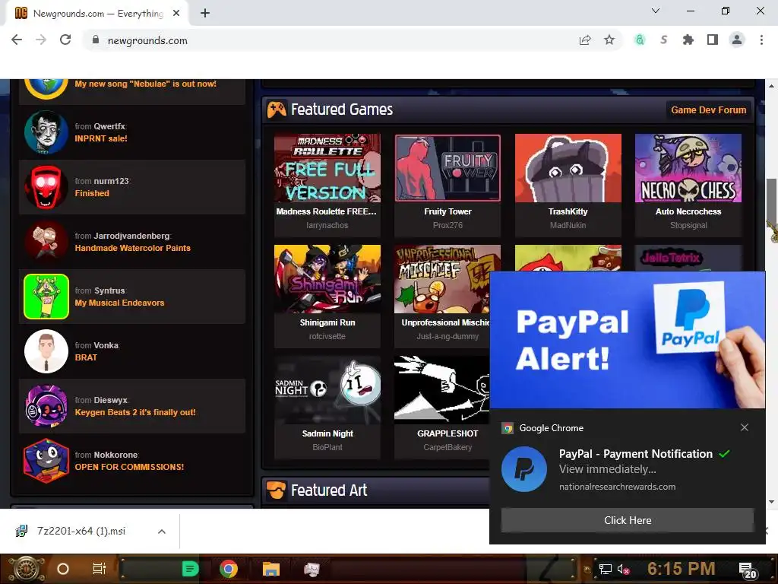
Task: Open the Auto Necrochess game thumbnail
Action: pyautogui.click(x=688, y=168)
